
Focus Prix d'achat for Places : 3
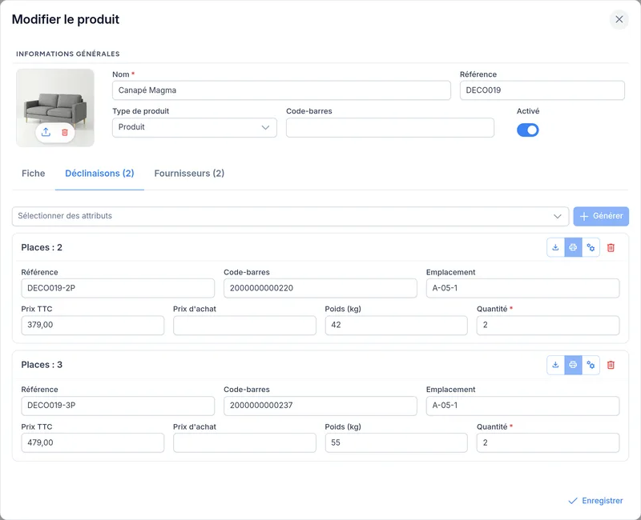[244, 443]
